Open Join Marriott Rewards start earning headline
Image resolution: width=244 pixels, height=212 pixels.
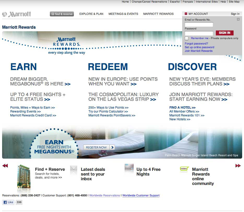click(201, 97)
